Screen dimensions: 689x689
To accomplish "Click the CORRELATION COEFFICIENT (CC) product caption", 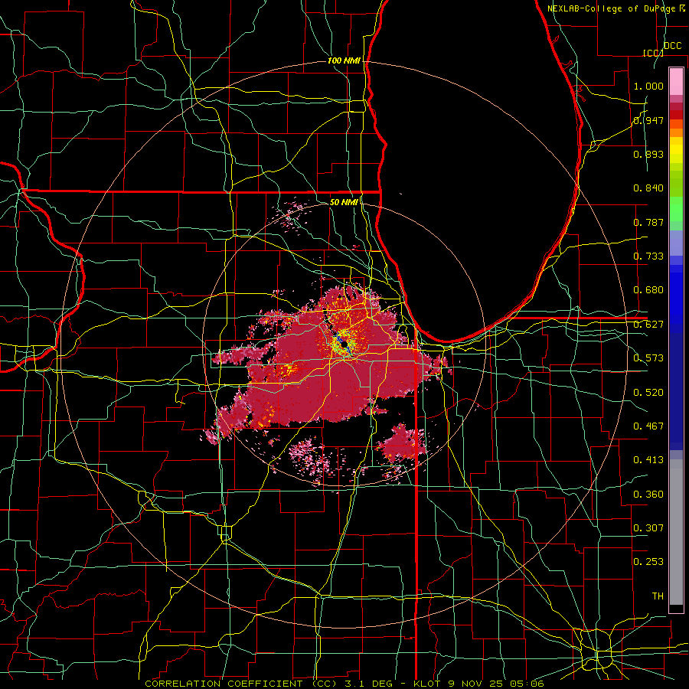I will pos(241,684).
